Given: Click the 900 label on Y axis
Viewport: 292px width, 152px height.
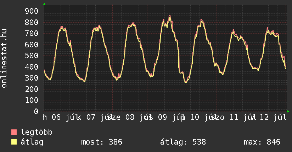Looking at the screenshot, I should tap(32, 11).
